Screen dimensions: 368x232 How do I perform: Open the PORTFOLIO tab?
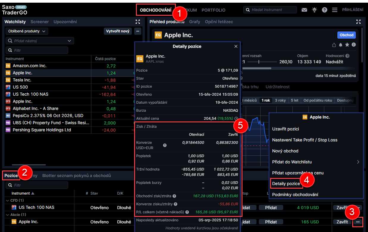coord(214,10)
